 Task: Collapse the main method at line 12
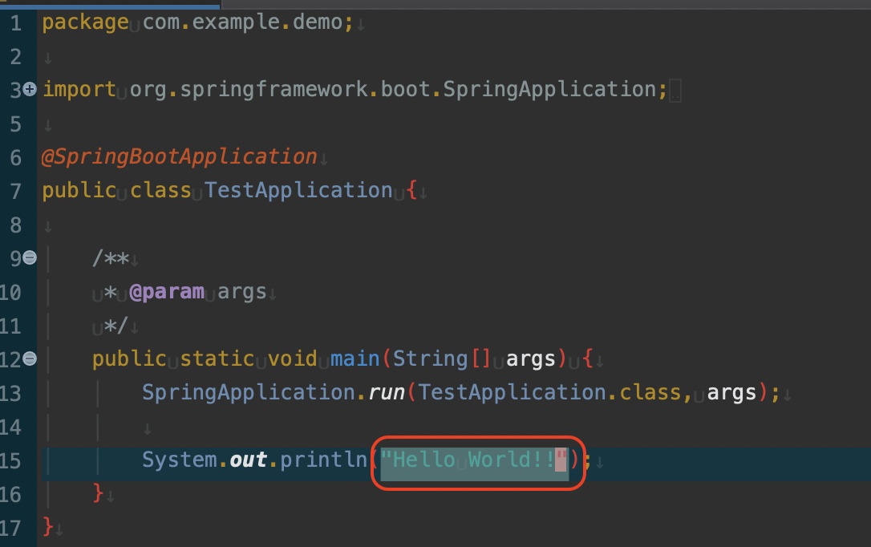coord(30,359)
